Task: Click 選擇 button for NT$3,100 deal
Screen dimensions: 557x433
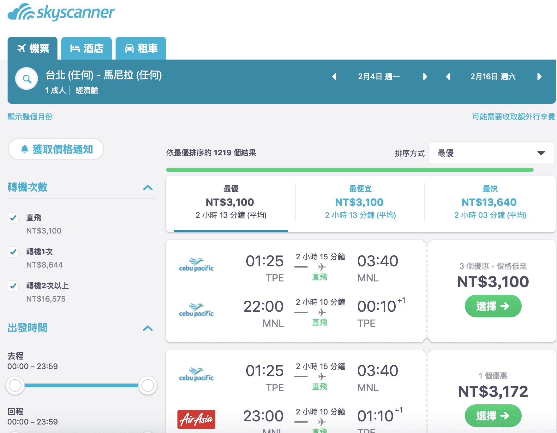Action: point(493,306)
